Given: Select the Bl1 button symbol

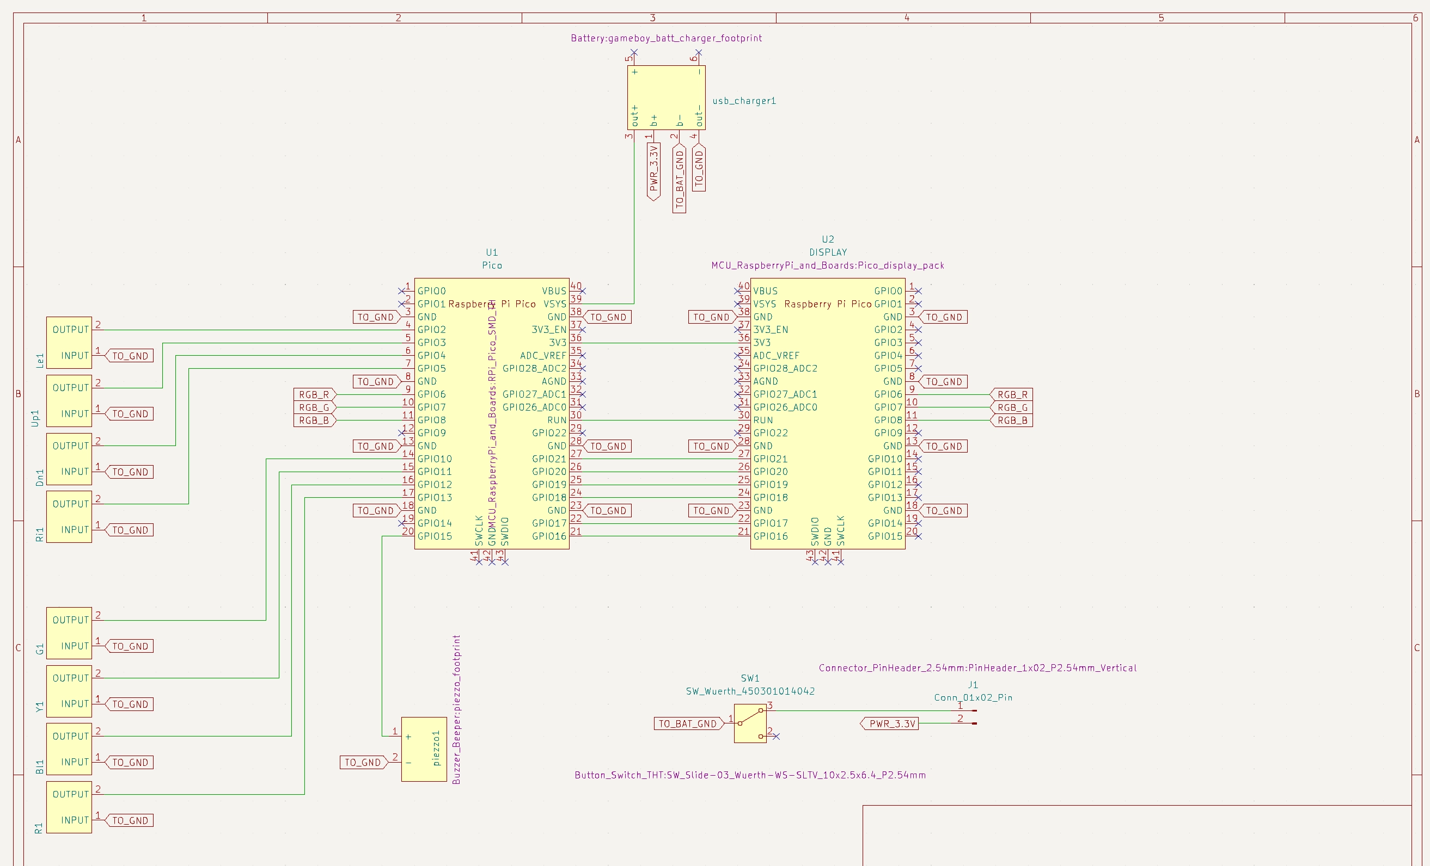Looking at the screenshot, I should tap(69, 749).
